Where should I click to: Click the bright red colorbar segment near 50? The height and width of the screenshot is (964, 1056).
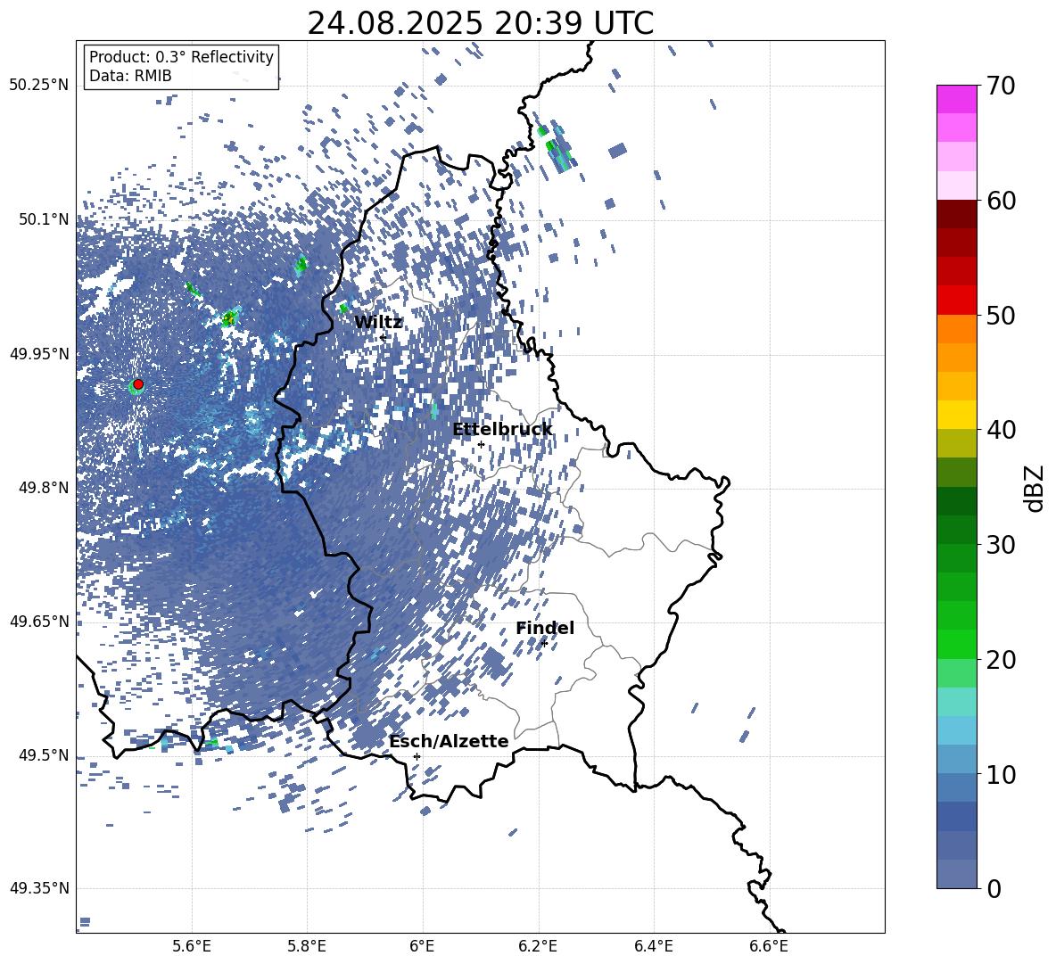[x=956, y=301]
